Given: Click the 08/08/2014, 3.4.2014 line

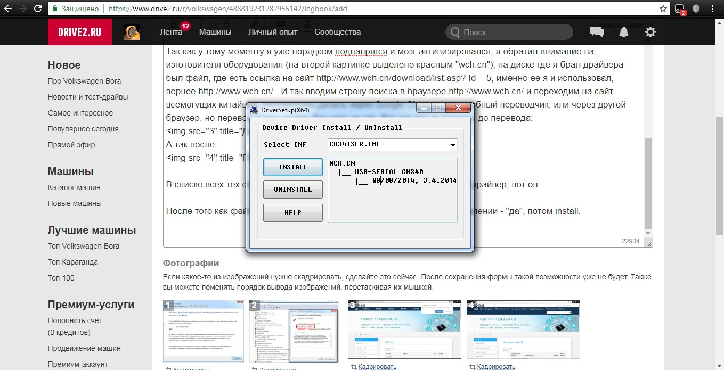Looking at the screenshot, I should tap(414, 180).
